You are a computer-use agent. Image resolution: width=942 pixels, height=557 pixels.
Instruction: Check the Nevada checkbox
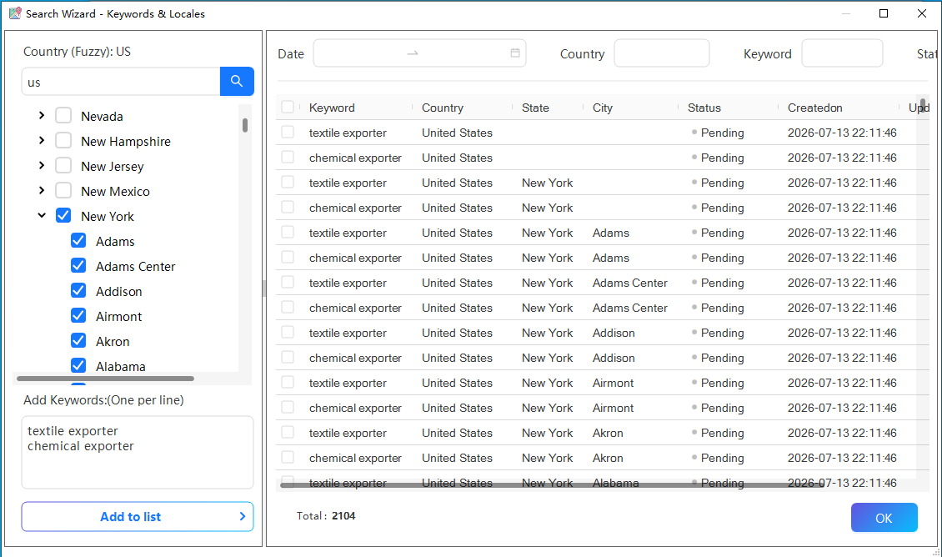tap(63, 115)
